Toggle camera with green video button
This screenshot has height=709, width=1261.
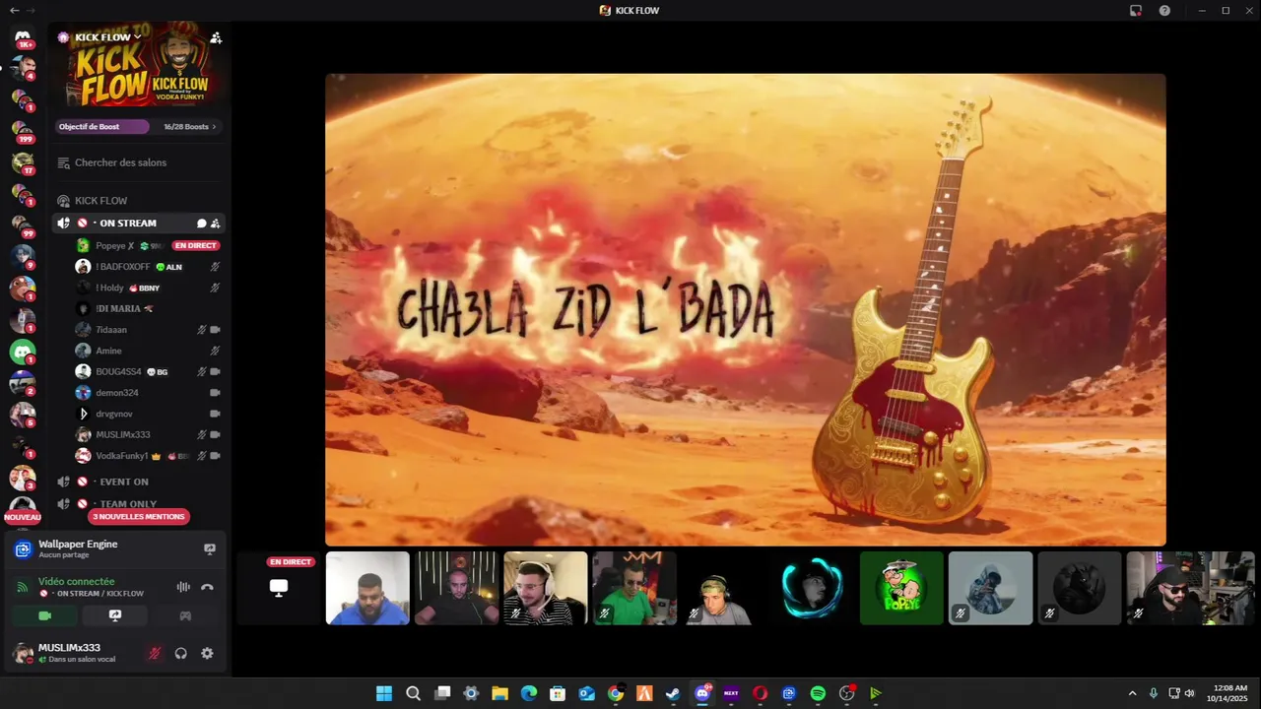44,616
